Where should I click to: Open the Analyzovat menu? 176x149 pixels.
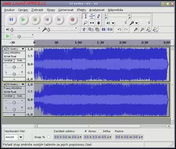(x=97, y=10)
